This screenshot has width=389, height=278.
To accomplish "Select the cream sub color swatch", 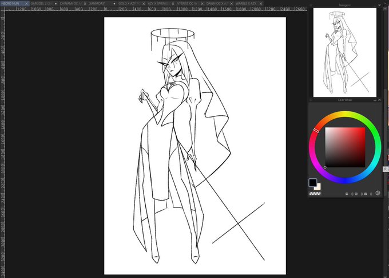I will 318,187.
